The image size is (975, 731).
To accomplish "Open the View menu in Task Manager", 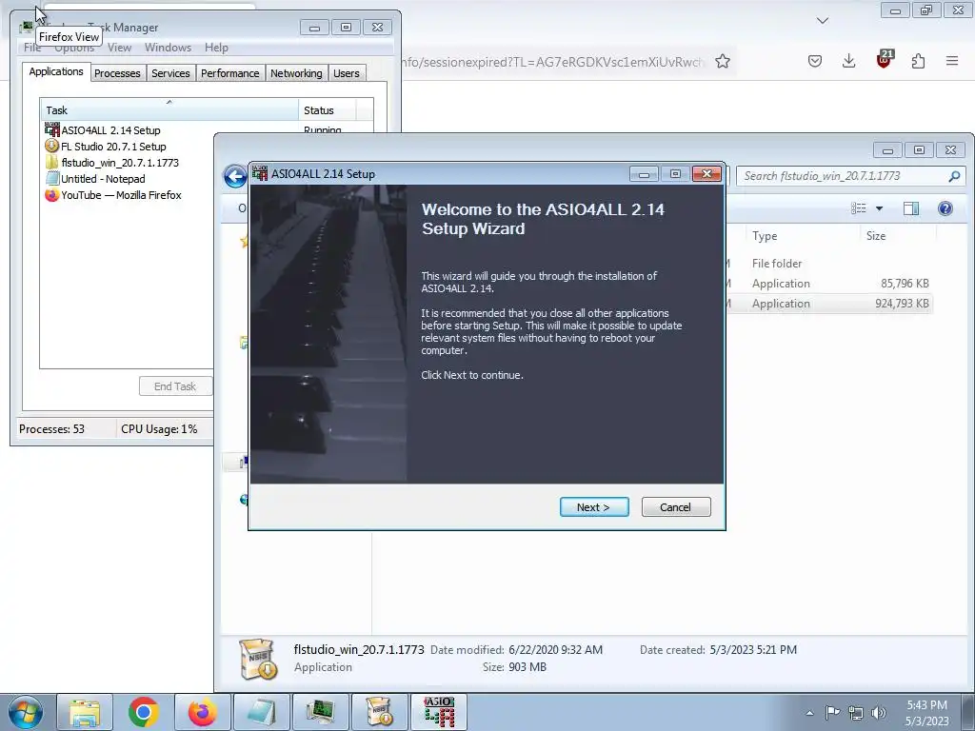I will (119, 48).
